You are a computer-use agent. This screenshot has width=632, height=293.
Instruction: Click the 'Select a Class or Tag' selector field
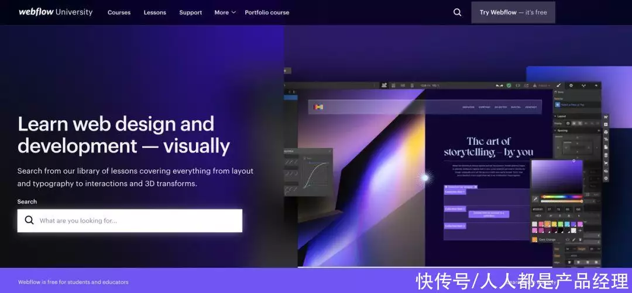tap(577, 105)
